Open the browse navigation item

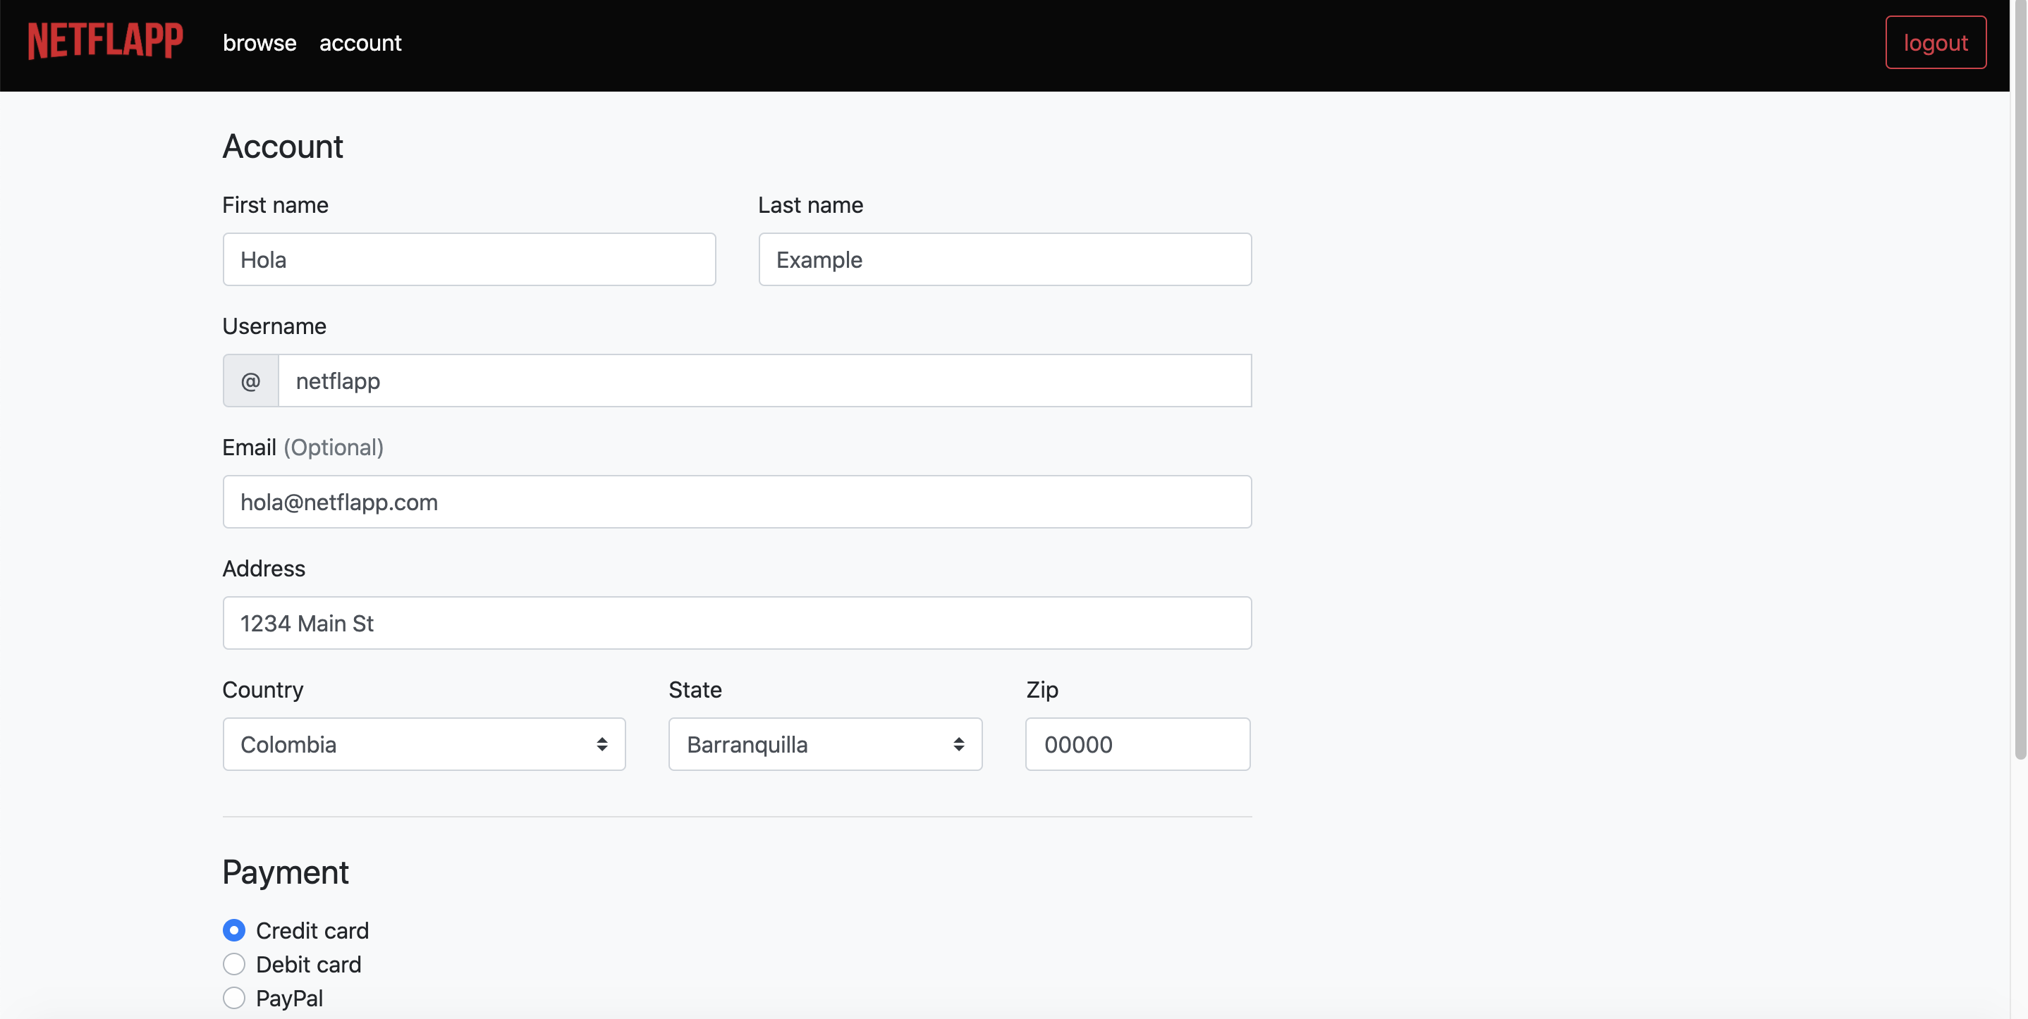[259, 42]
